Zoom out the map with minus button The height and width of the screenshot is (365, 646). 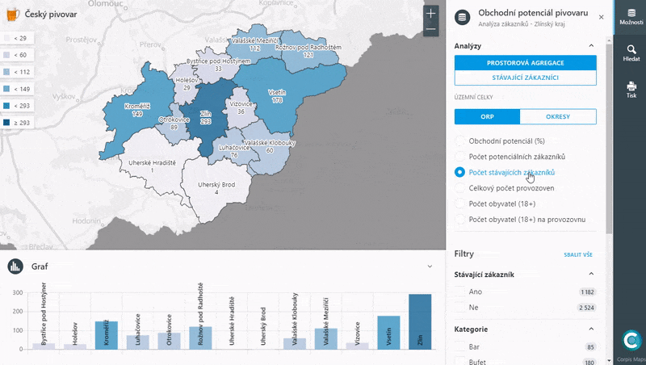pos(430,29)
